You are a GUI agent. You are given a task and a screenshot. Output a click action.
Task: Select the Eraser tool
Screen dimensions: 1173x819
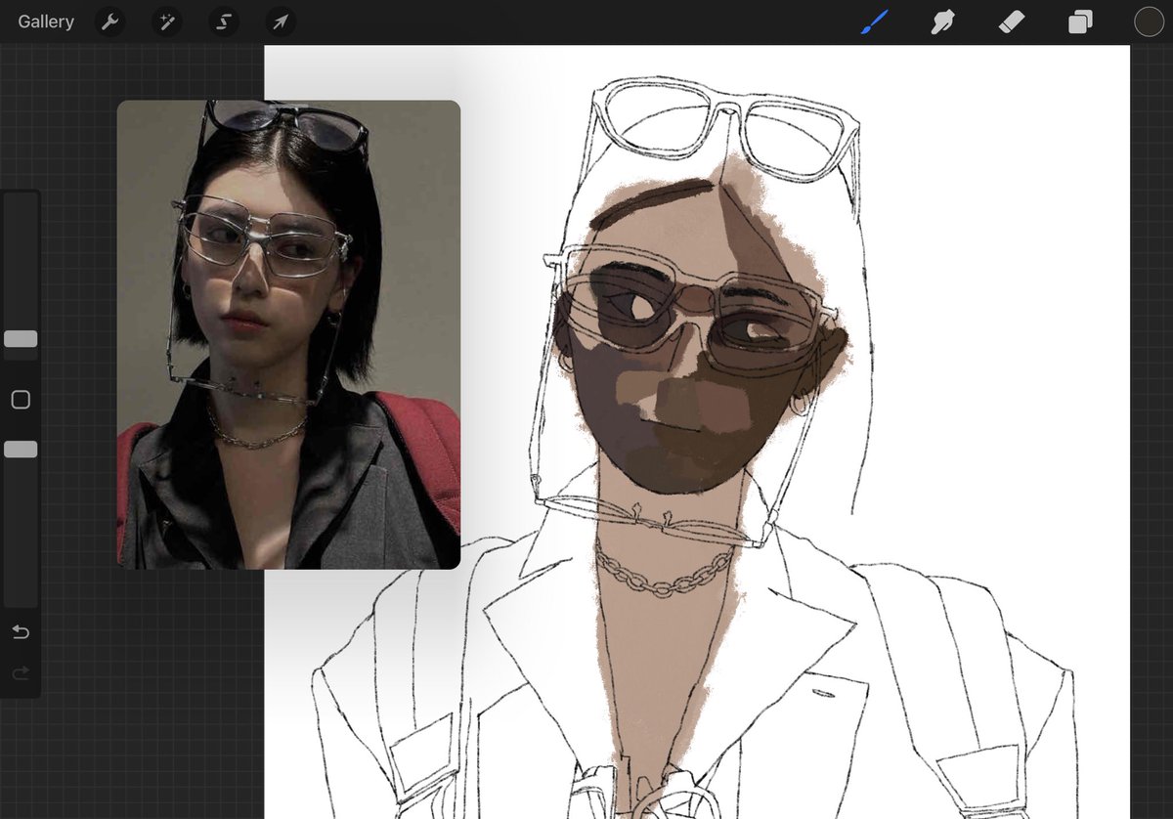click(1011, 22)
